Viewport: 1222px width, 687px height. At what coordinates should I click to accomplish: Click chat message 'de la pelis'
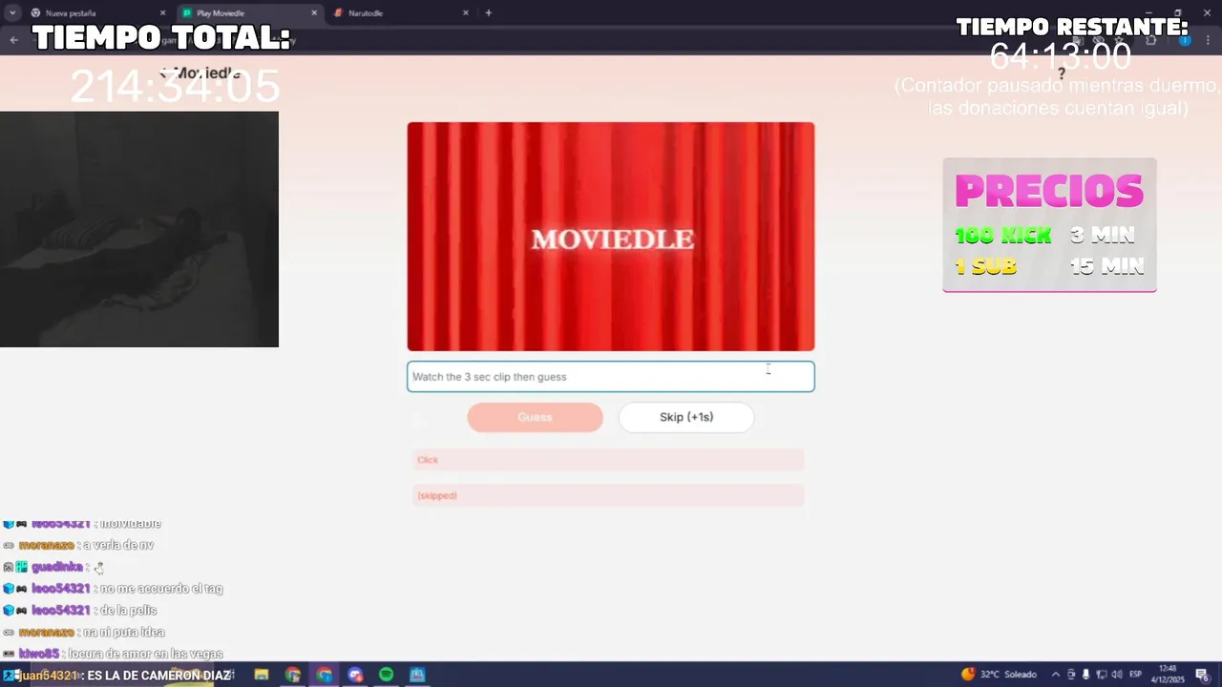coord(128,610)
